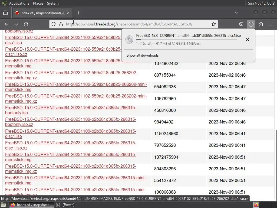The height and width of the screenshot is (208, 277).
Task: Open 20231109 266315 memstick.img link
Action: [71, 157]
